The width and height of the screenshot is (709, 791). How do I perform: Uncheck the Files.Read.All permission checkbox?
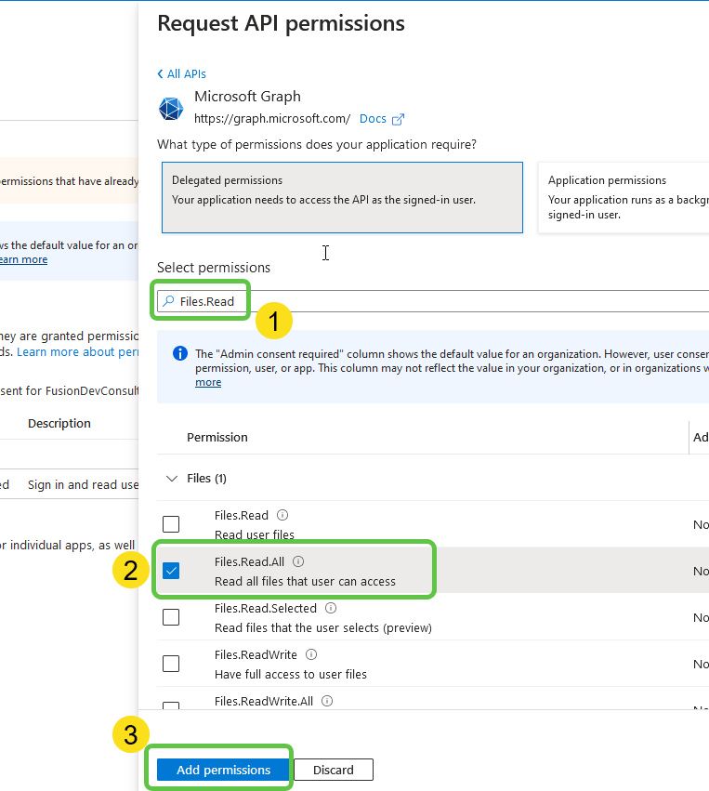point(171,571)
